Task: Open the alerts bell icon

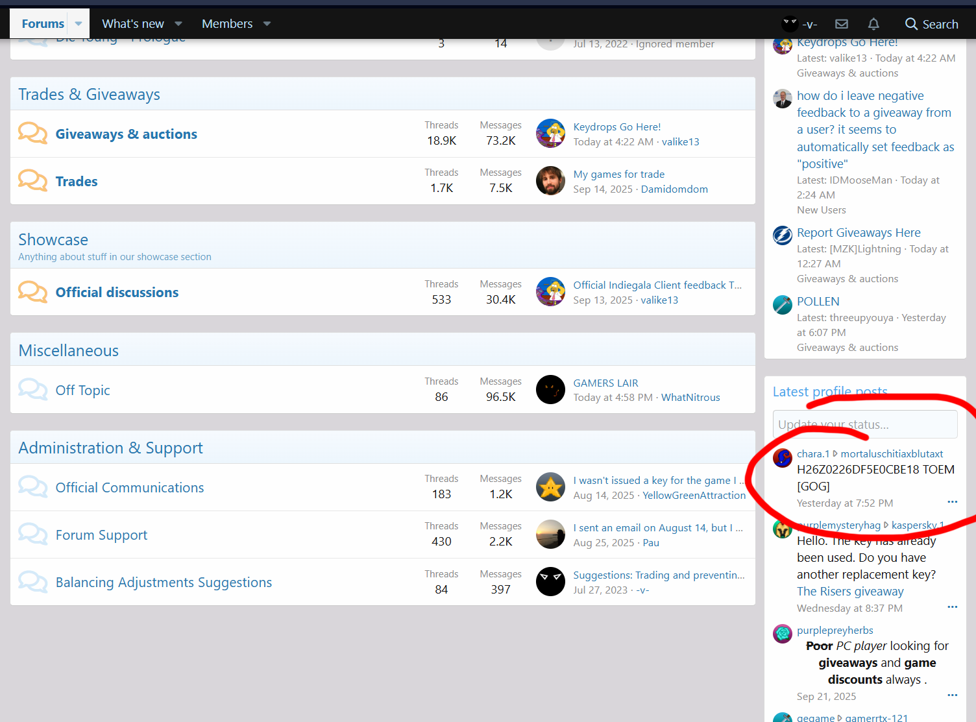Action: [873, 24]
